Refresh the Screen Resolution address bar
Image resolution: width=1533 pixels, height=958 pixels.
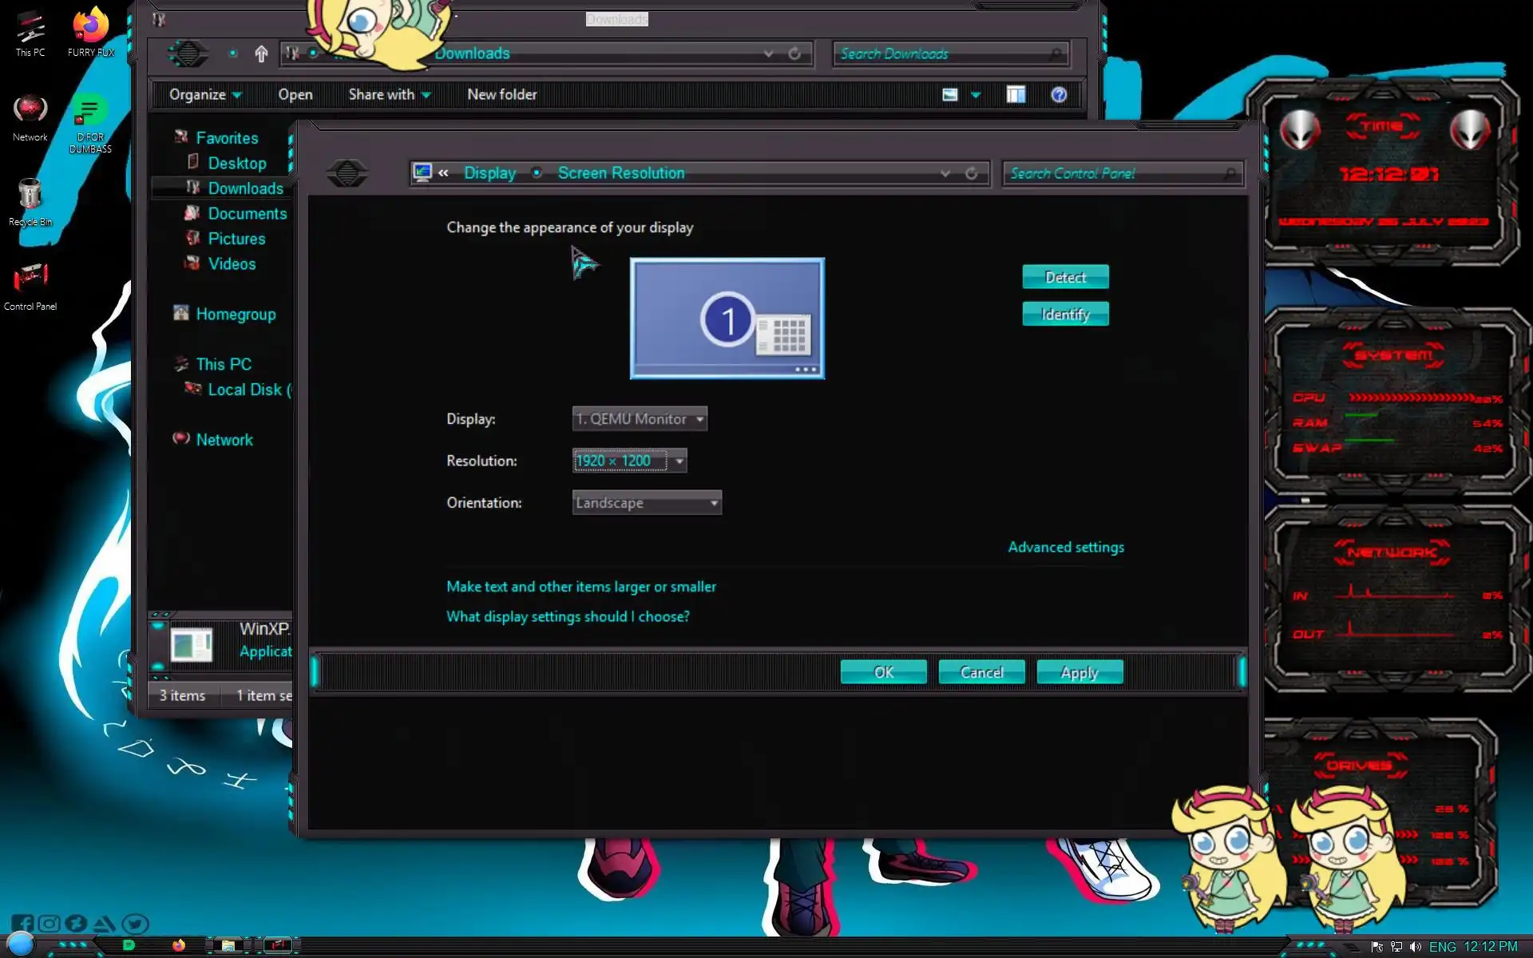(972, 173)
